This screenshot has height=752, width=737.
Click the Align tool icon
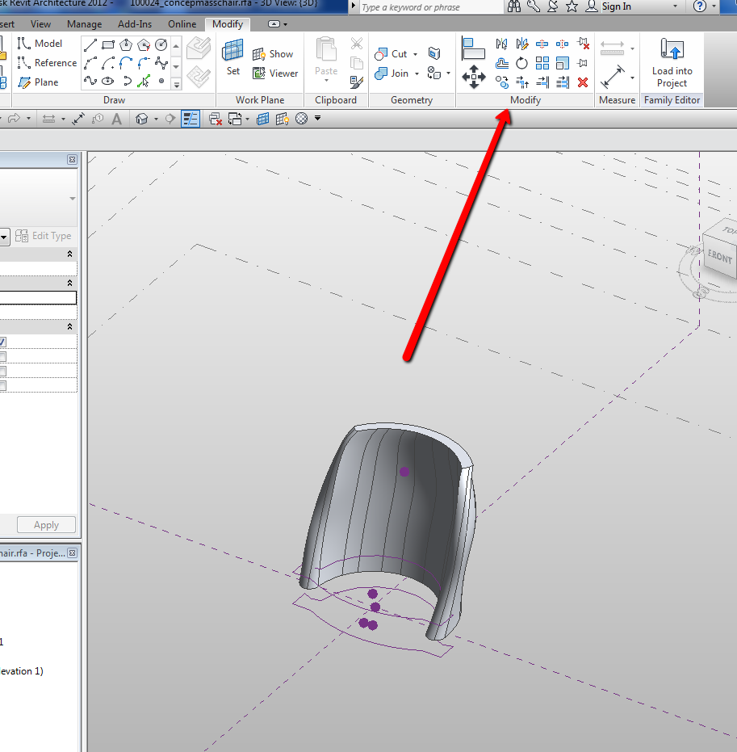(473, 48)
